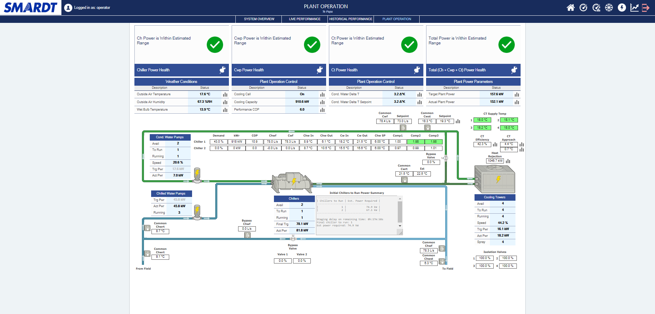Click the cooling tower graphic
The width and height of the screenshot is (655, 314).
point(495,179)
